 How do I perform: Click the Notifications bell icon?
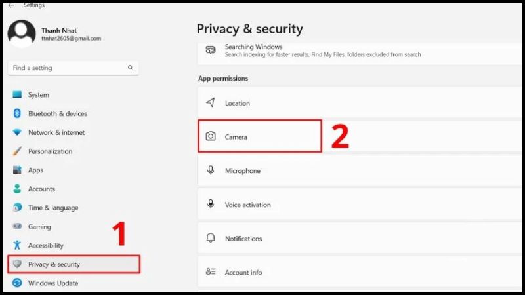(211, 239)
